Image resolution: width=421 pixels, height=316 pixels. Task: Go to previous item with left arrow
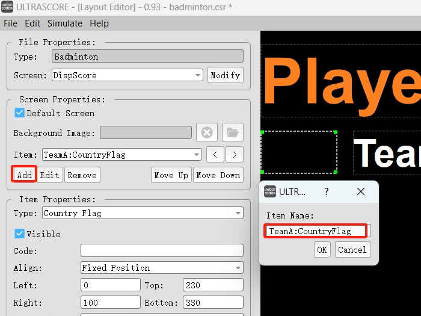point(215,155)
